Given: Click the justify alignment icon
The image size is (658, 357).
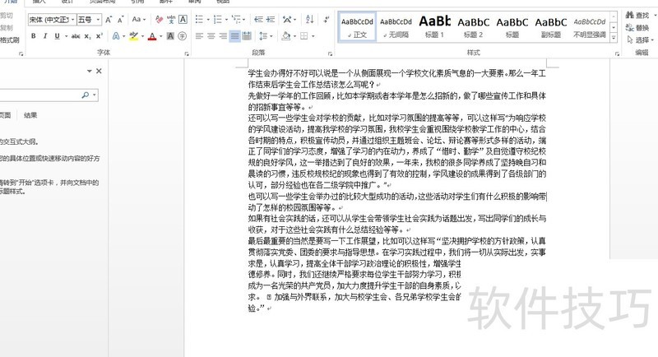Looking at the screenshot, I should (235, 36).
